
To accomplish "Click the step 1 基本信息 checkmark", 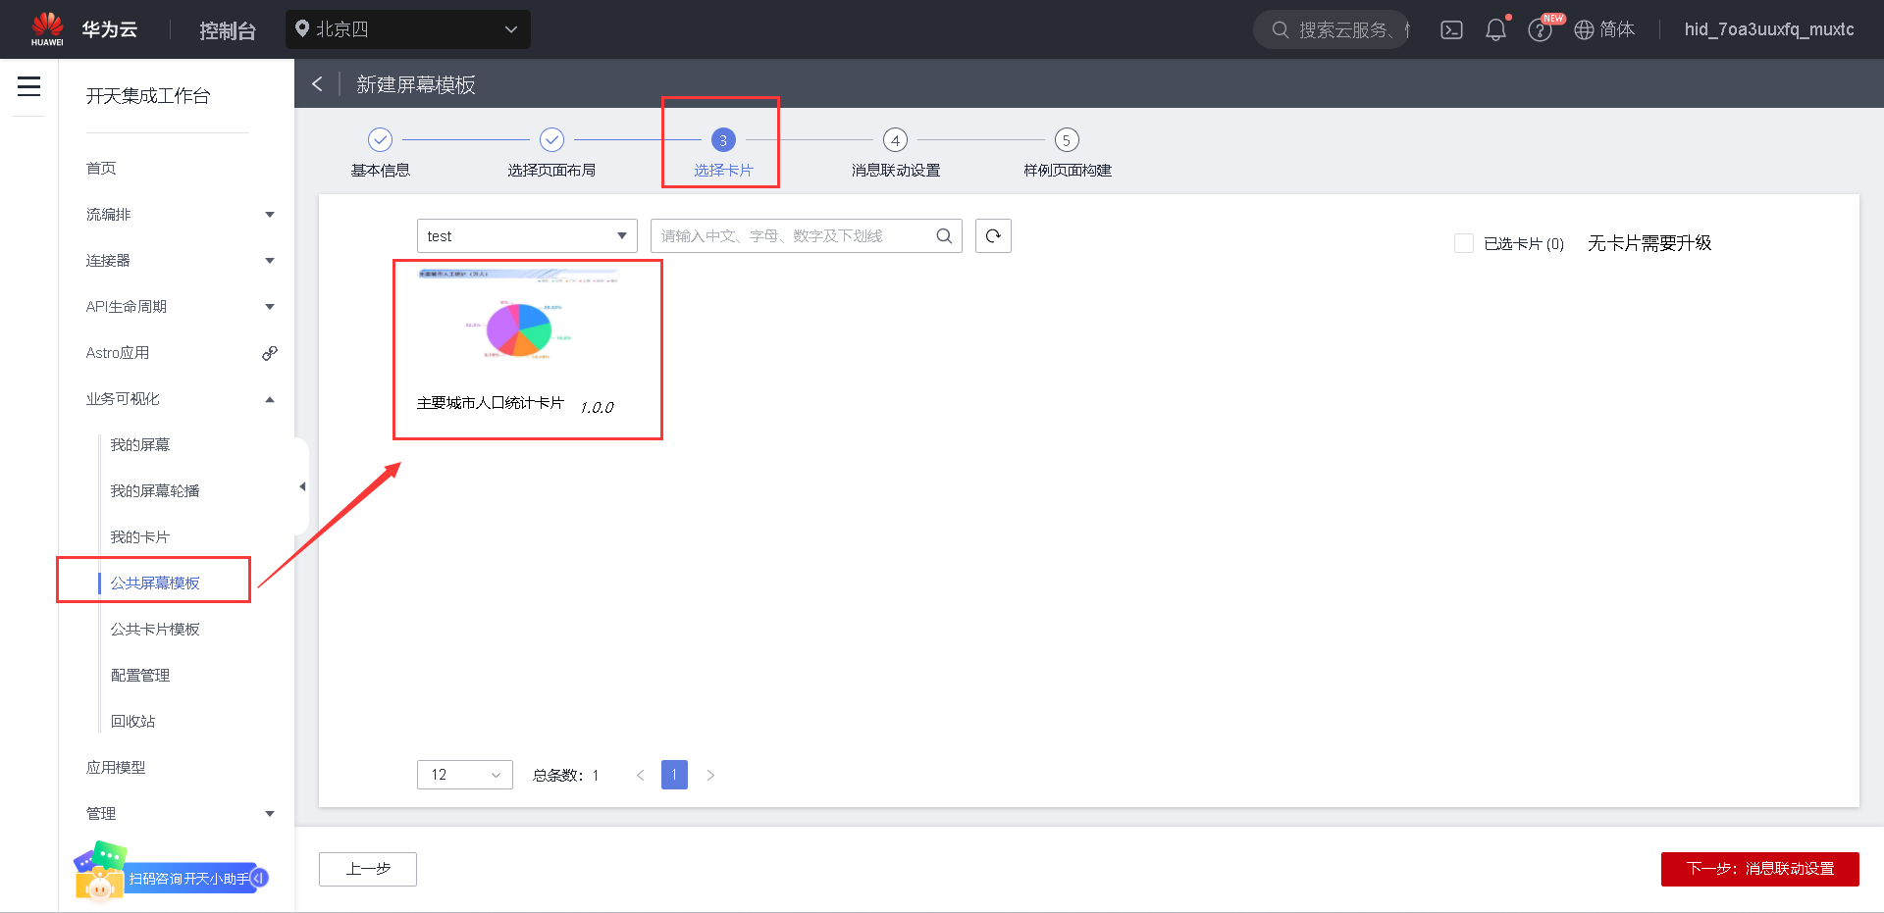I will [x=380, y=140].
